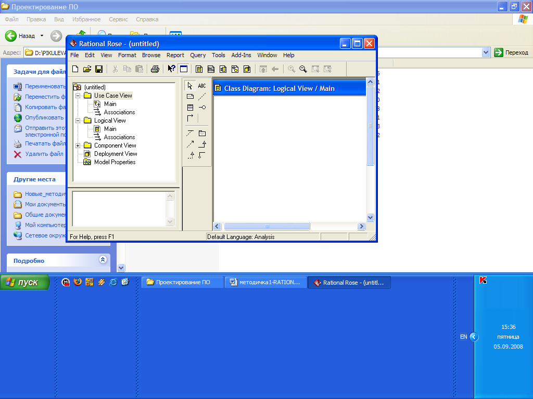The height and width of the screenshot is (399, 533).
Task: Collapse the Подробно panel chevron
Action: pyautogui.click(x=103, y=260)
